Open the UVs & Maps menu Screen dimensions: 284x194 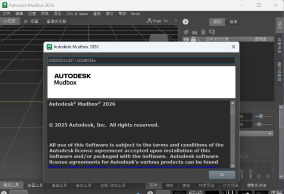[x=77, y=14]
